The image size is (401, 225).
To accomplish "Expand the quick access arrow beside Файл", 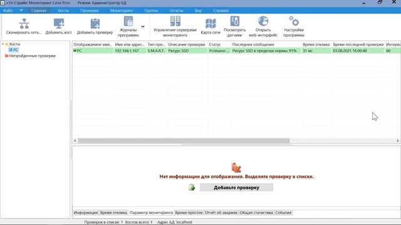I will (x=21, y=10).
